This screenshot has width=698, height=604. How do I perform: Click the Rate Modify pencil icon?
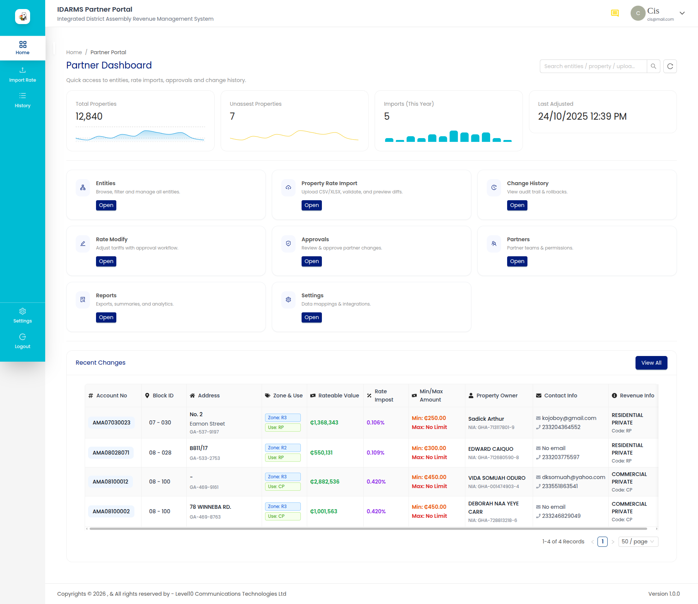click(83, 243)
